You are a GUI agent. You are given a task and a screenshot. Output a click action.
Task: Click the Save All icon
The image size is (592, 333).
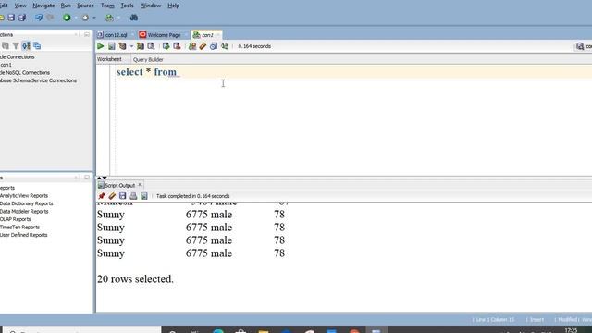point(22,18)
